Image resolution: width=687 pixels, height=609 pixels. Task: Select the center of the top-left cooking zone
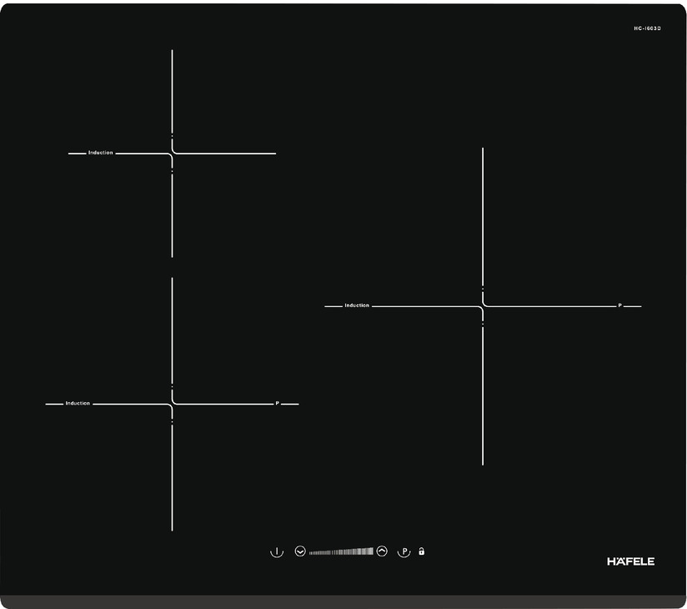[x=173, y=154]
